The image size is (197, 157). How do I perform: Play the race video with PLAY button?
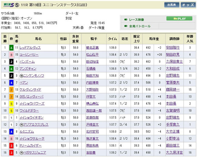pos(179,18)
